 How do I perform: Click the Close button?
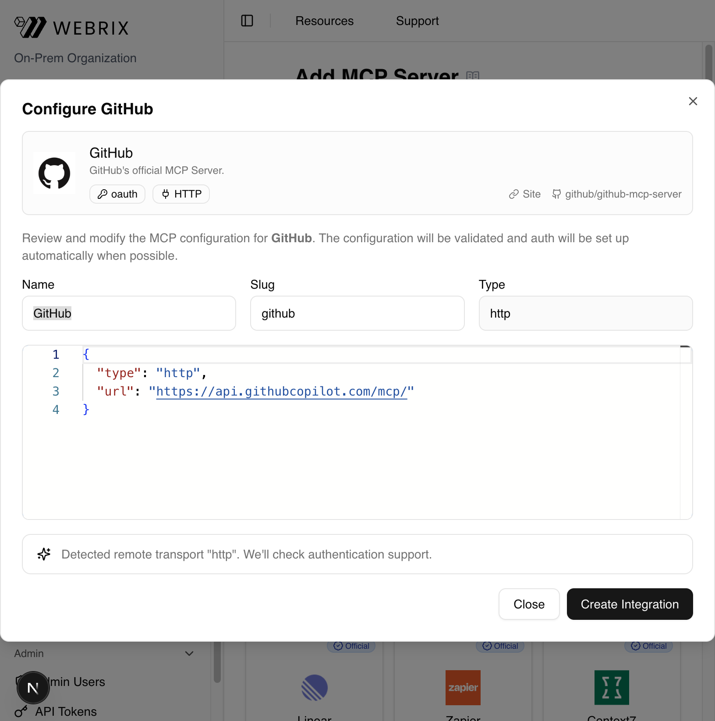tap(529, 604)
